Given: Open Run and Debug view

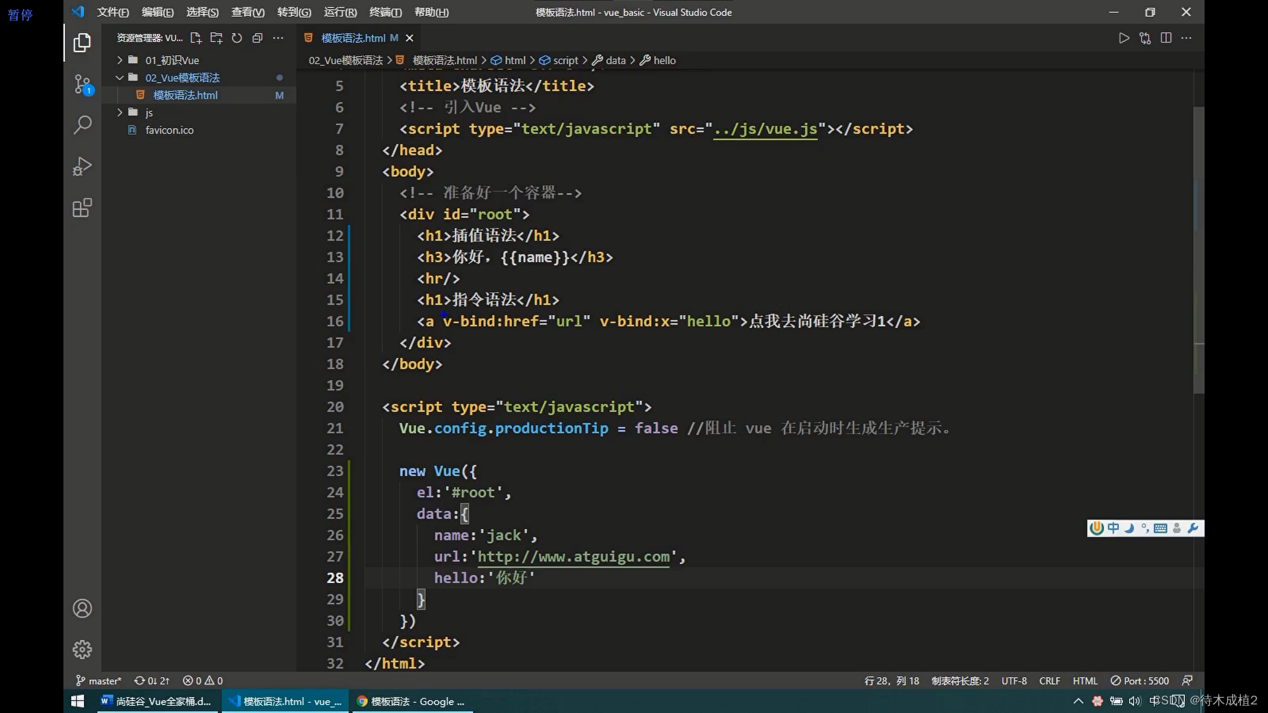Looking at the screenshot, I should (x=82, y=166).
